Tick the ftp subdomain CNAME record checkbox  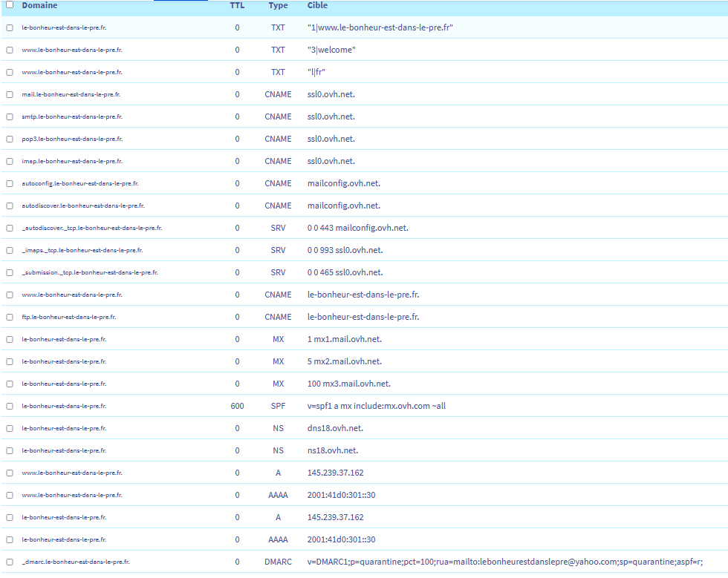click(x=10, y=317)
